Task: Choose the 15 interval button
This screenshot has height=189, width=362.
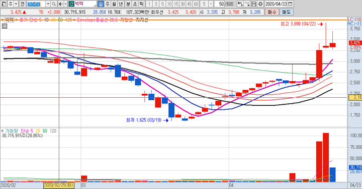Action: tap(176, 4)
